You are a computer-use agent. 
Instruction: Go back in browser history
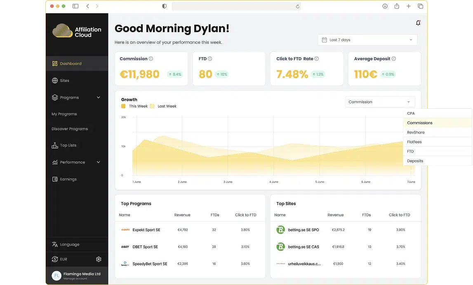click(x=87, y=6)
